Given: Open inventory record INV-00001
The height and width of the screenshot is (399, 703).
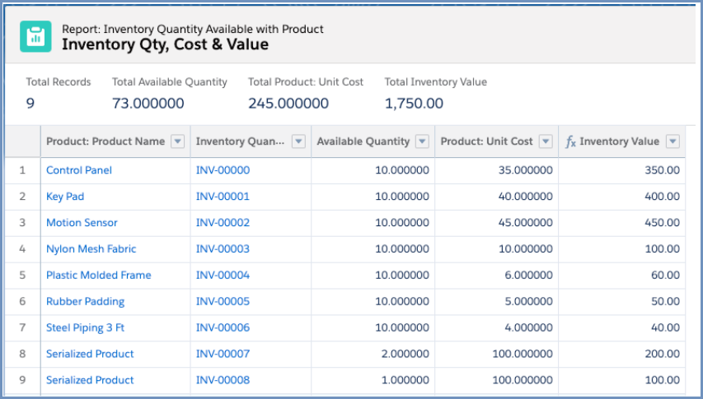Looking at the screenshot, I should [223, 197].
